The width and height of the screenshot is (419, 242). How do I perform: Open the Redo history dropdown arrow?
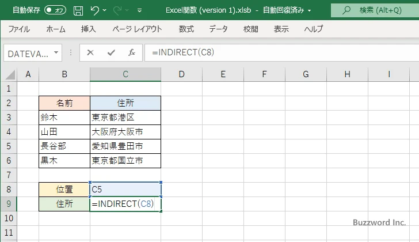point(127,10)
